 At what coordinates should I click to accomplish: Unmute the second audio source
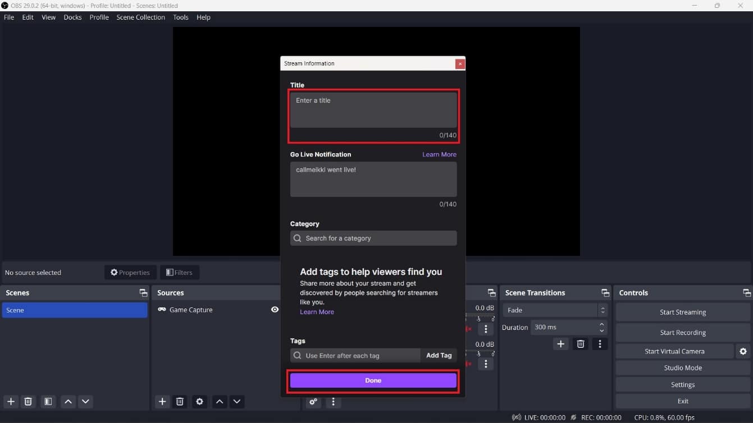[x=469, y=364]
